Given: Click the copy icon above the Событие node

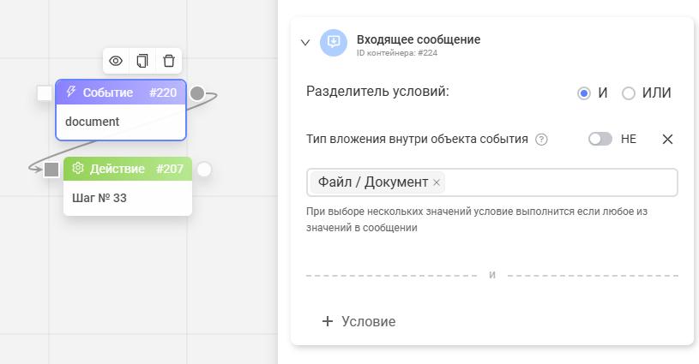Looking at the screenshot, I should point(142,61).
